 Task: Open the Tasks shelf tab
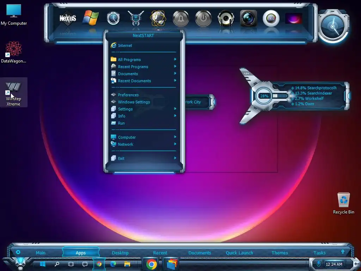pos(319,253)
